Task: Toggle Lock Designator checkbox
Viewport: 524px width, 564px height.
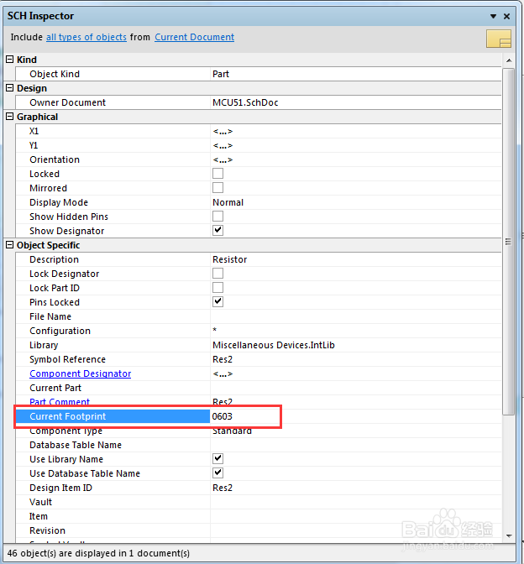Action: [217, 274]
